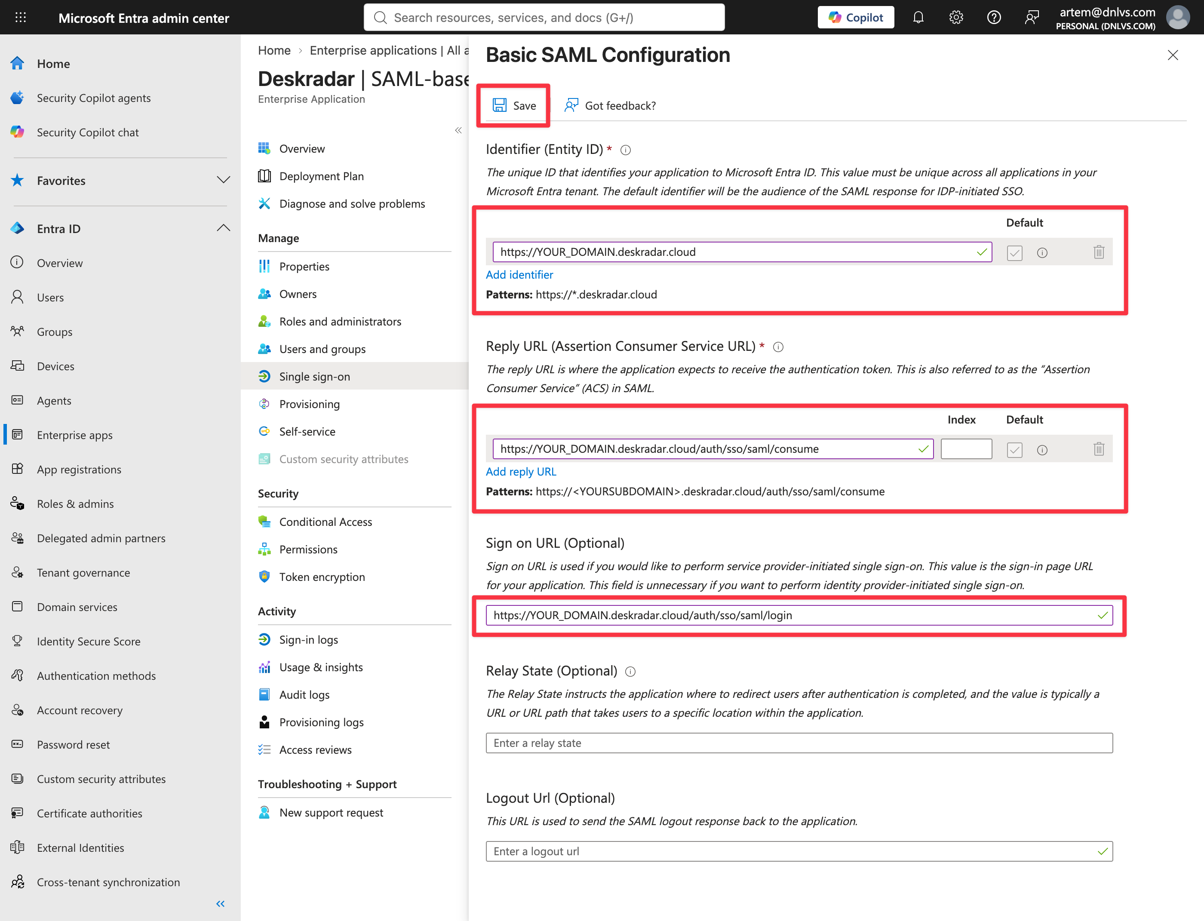Click info icon in reply URL row
1204x921 pixels.
click(x=1042, y=450)
